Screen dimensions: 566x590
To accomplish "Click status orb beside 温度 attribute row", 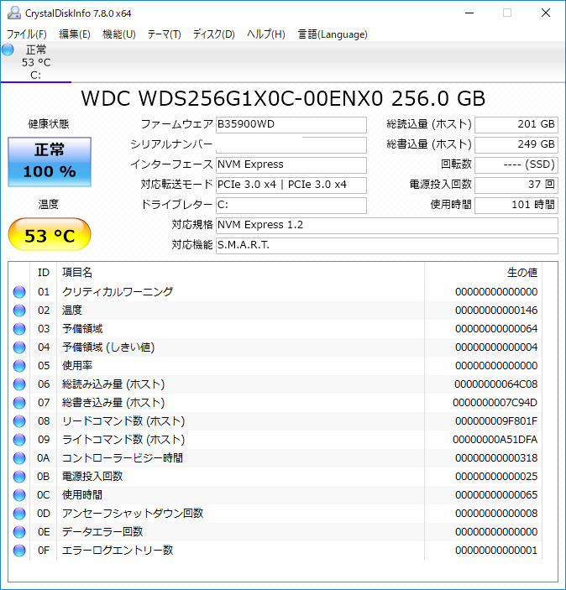I will [19, 311].
